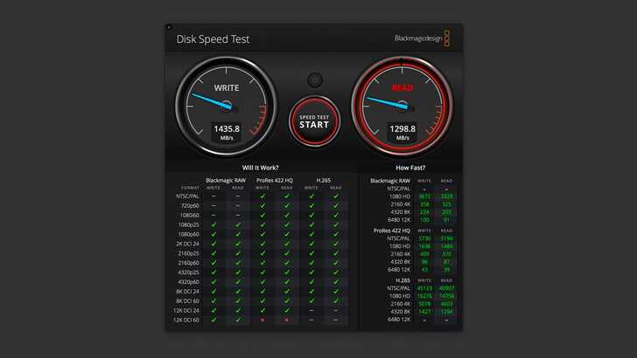Click Blackmagic RAW 6480 12K write value 100
The width and height of the screenshot is (637, 358).
pos(424,220)
